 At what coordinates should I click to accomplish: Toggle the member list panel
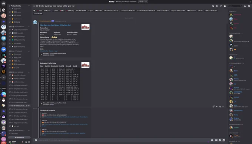click(225, 6)
